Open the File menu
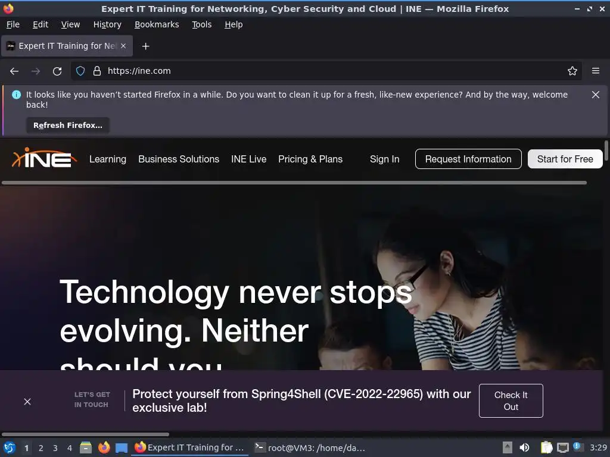This screenshot has width=610, height=457. [x=13, y=24]
